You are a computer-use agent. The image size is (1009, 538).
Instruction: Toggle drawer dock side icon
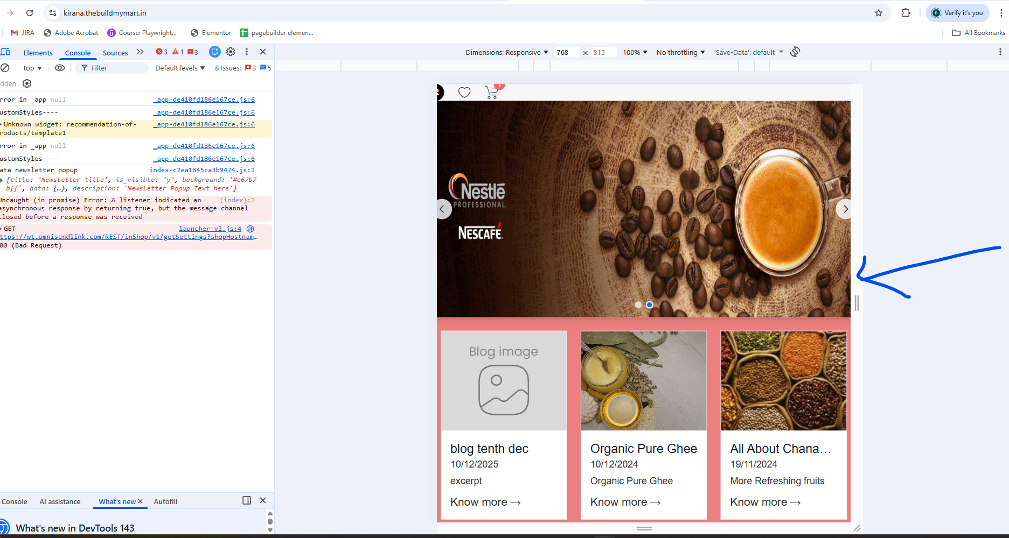coord(247,500)
